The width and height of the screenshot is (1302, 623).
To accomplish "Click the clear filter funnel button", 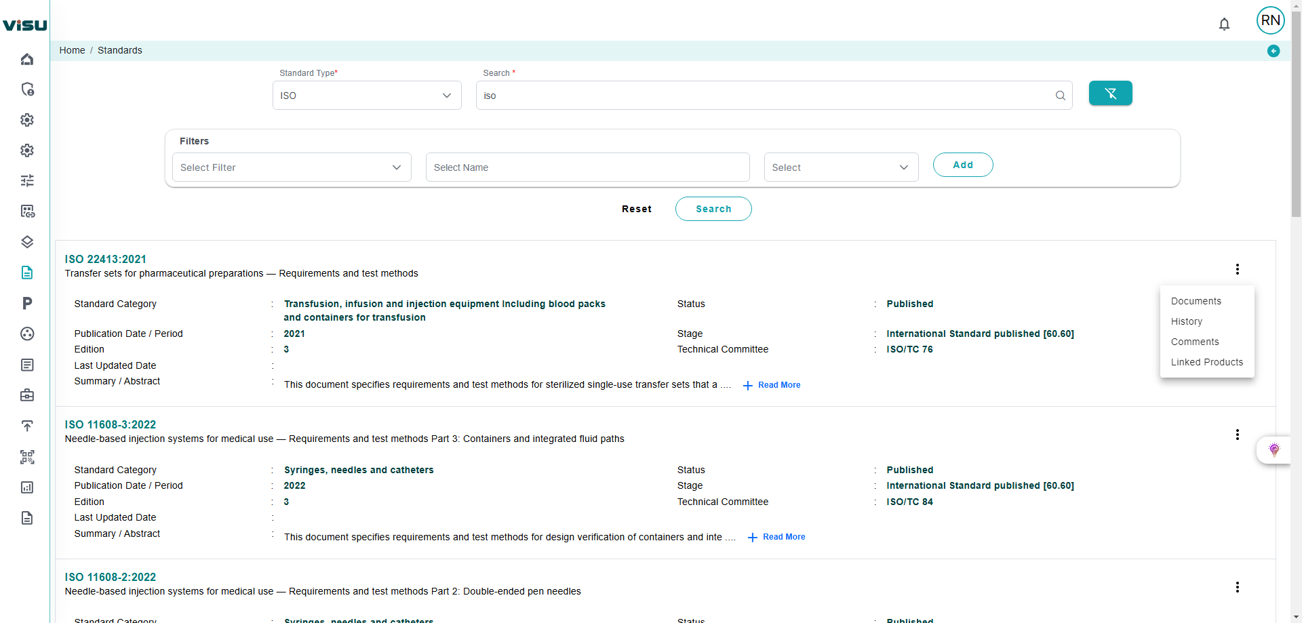I will pos(1110,94).
